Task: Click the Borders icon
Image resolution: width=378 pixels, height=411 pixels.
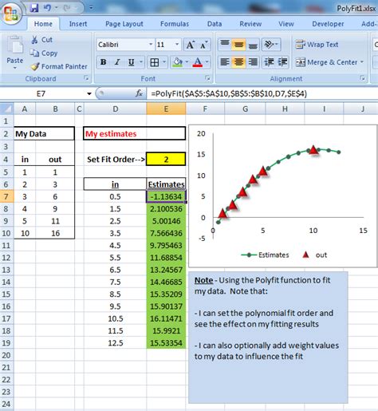Action: point(155,62)
